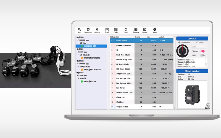Viewport: 221px width, 138px height.
Task: Open the Joint mode dropdown
Action: (x=199, y=47)
